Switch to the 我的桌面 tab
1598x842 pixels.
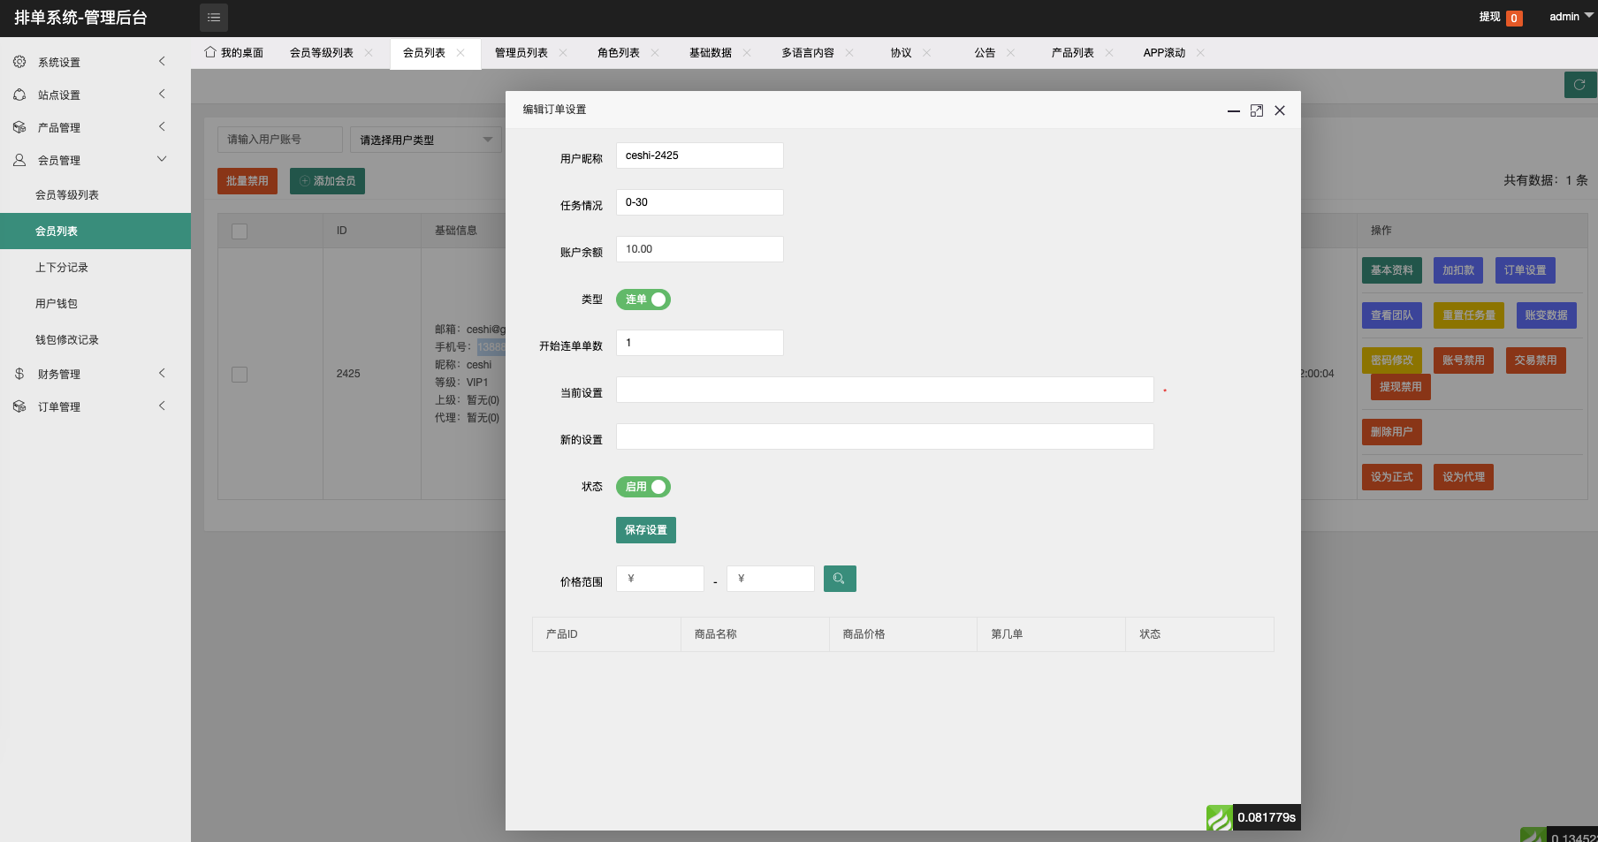[240, 52]
